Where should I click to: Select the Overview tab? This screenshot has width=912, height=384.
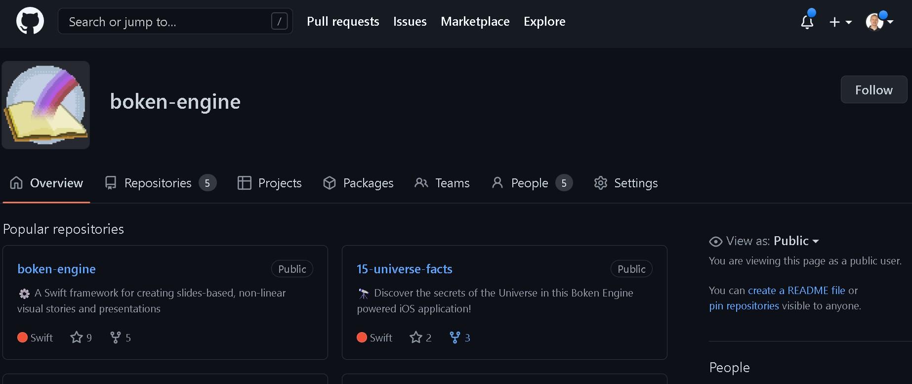pyautogui.click(x=46, y=183)
